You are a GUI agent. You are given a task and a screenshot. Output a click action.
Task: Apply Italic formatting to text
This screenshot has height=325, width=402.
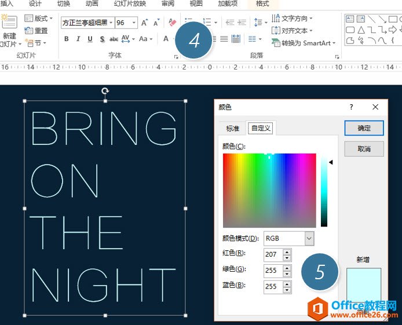78,39
